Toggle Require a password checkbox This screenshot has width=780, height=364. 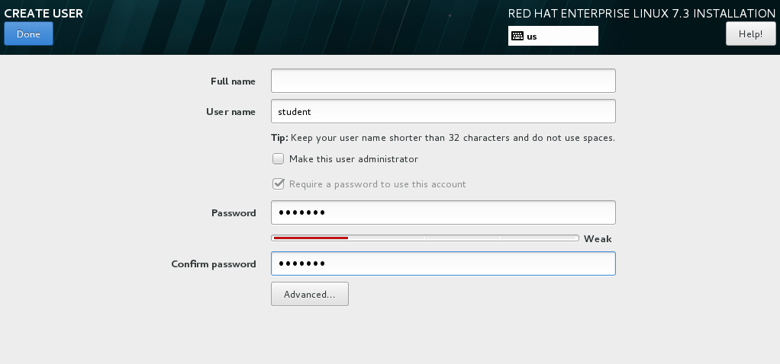pos(278,184)
